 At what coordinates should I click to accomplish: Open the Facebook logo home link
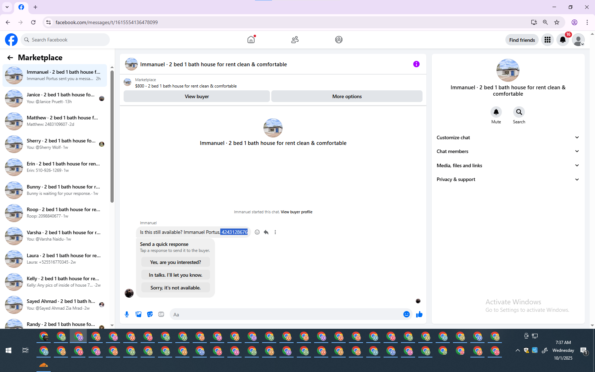pos(11,40)
